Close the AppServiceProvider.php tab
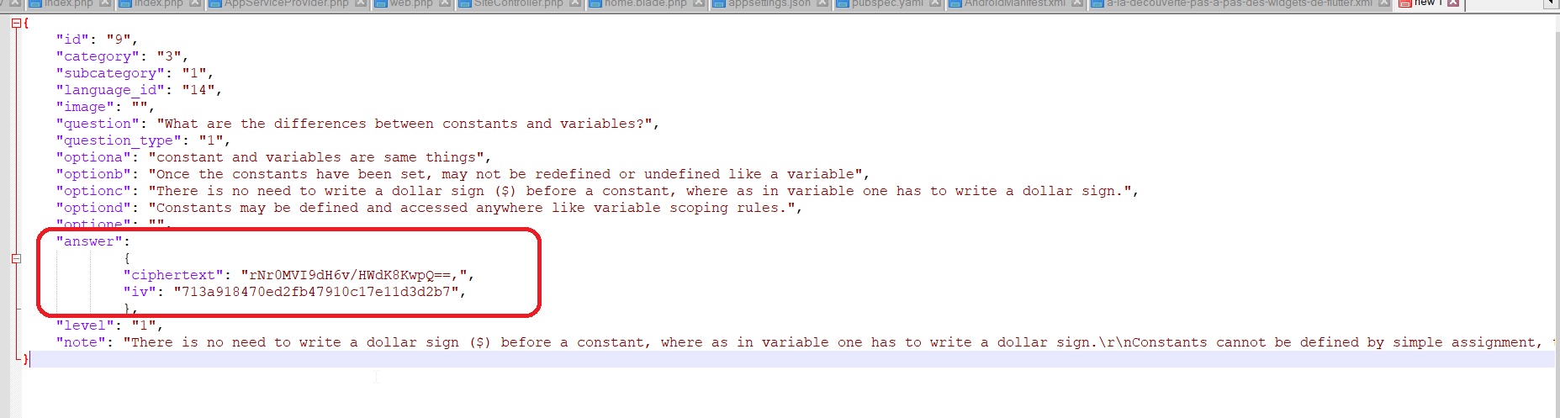 [x=361, y=3]
